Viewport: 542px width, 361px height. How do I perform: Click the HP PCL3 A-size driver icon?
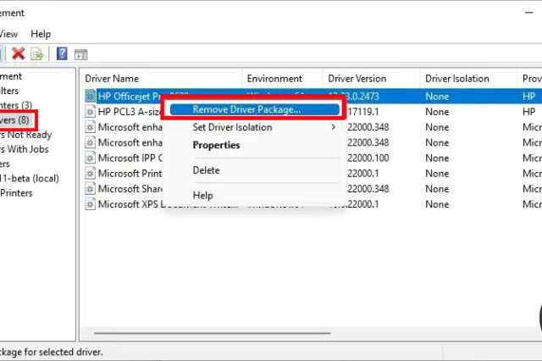click(x=91, y=112)
